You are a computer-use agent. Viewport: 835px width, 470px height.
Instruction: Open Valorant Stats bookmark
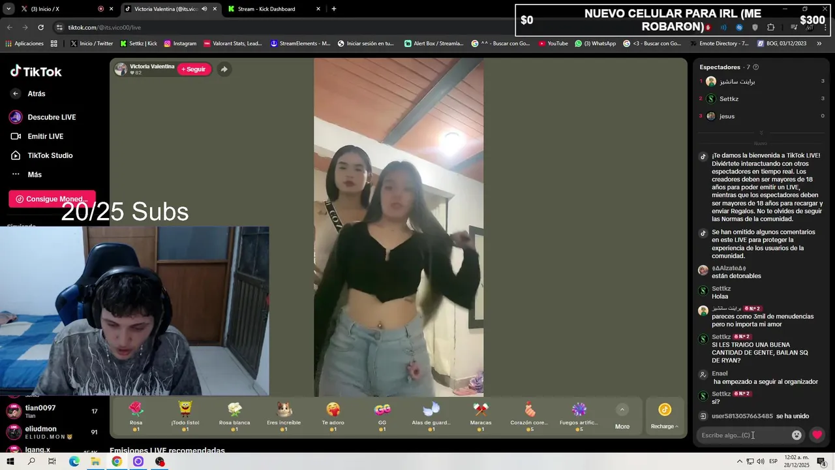233,44
